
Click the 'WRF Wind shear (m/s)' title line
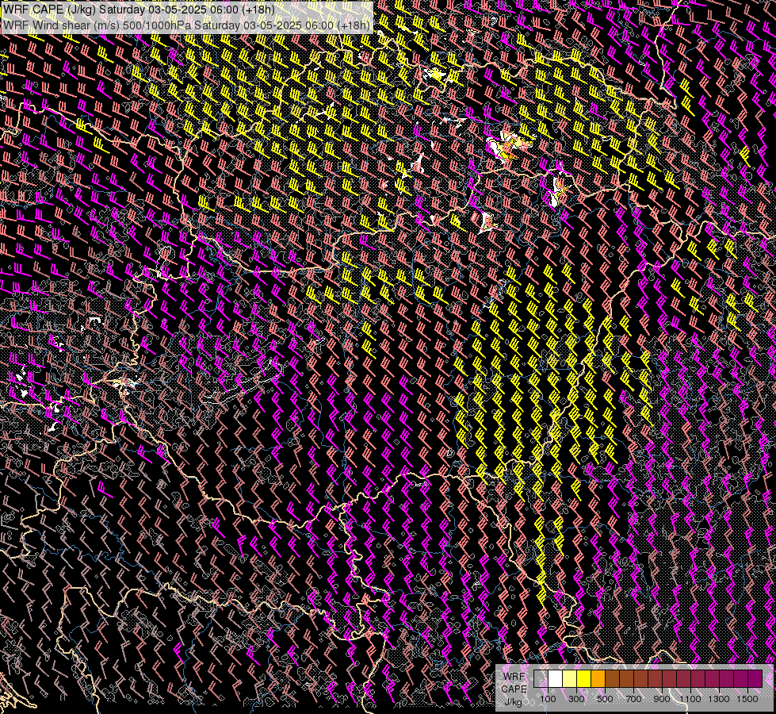tap(186, 25)
